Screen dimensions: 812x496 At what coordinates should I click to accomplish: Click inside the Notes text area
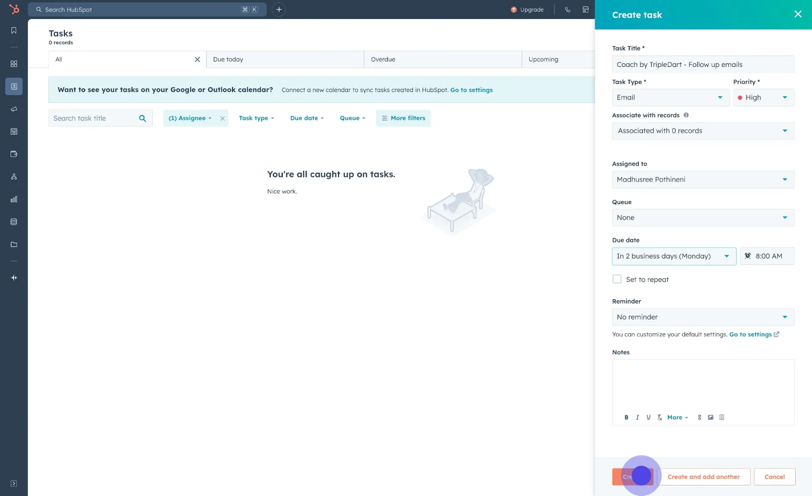click(x=703, y=385)
